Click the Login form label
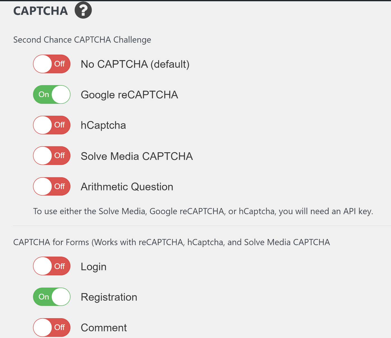 94,266
